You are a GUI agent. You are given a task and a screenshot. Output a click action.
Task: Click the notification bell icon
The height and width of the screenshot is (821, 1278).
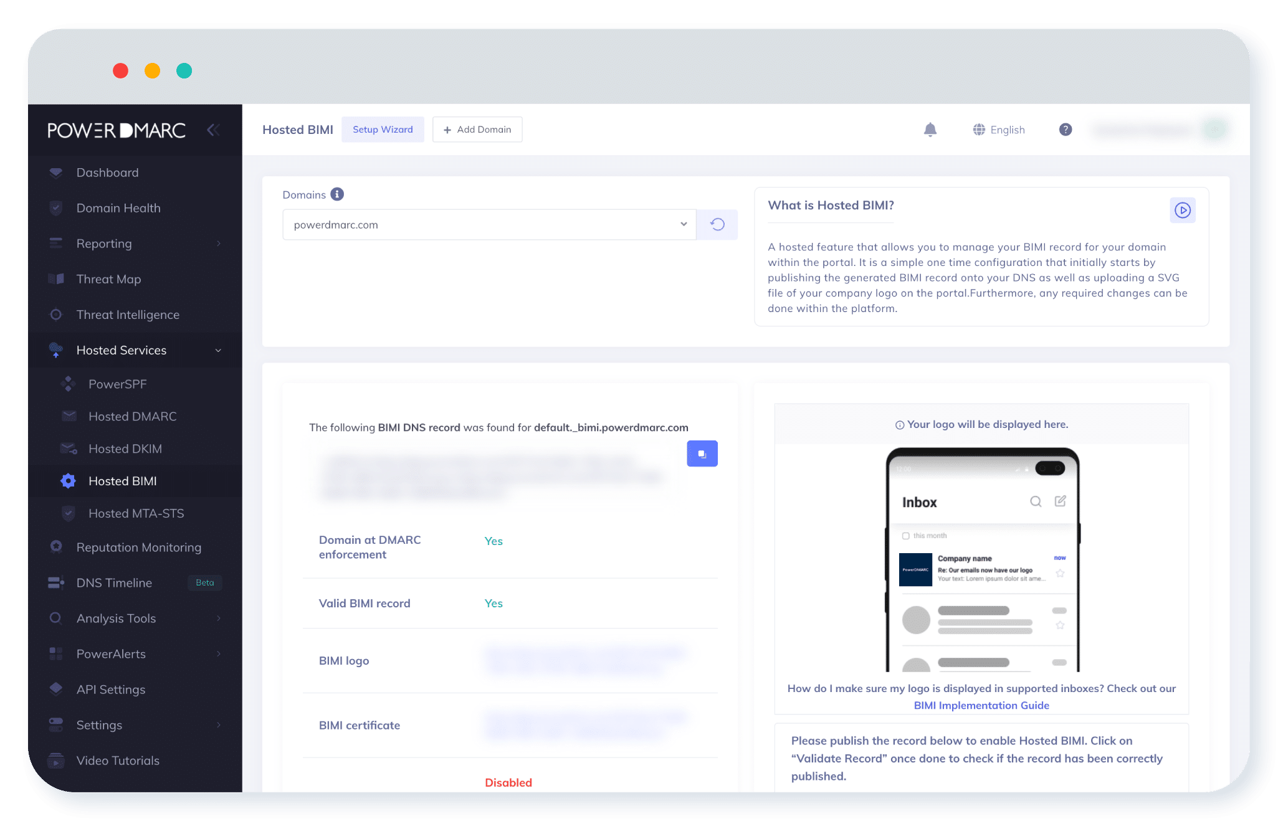point(930,130)
